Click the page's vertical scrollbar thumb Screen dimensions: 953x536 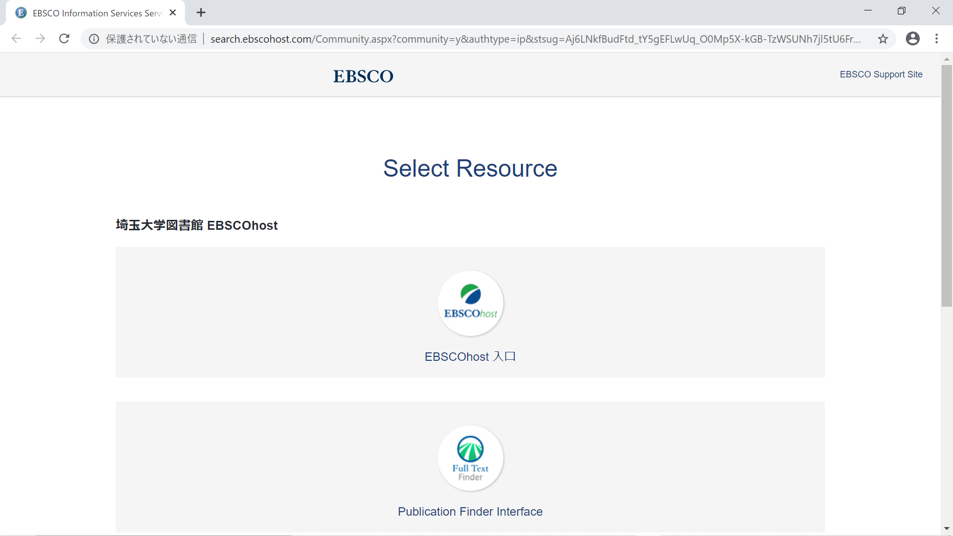click(947, 186)
